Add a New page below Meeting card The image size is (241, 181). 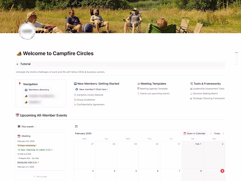[x=41, y=177]
